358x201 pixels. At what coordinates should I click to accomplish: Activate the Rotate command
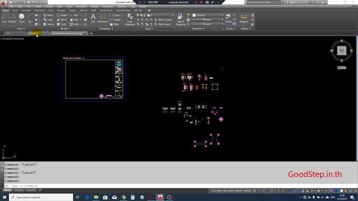(x=62, y=15)
